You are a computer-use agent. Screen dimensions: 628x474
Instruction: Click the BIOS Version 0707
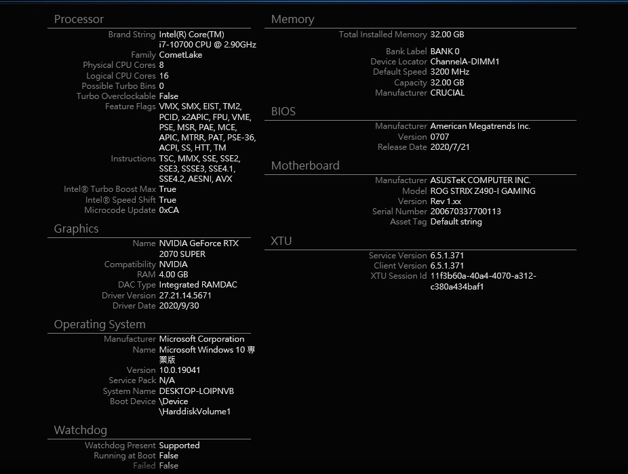point(439,137)
